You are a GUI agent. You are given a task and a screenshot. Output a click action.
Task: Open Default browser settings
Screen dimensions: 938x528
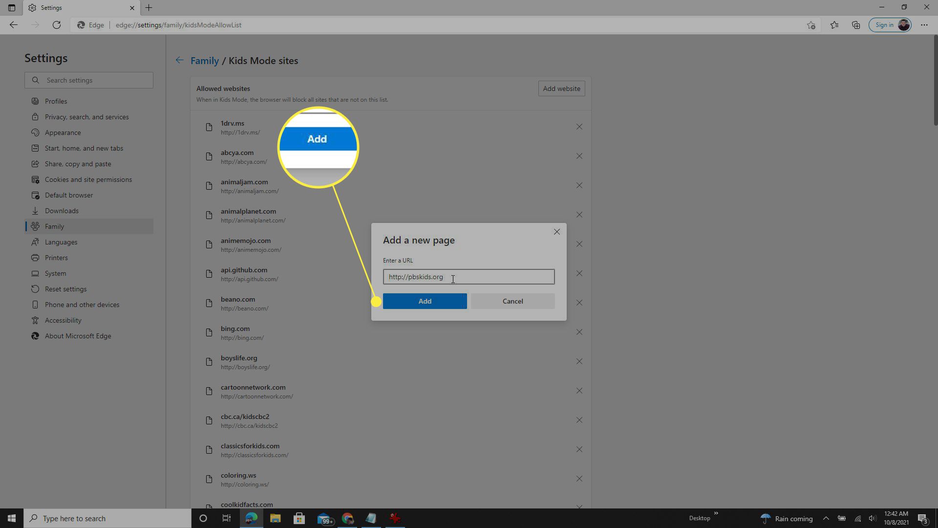click(89, 195)
